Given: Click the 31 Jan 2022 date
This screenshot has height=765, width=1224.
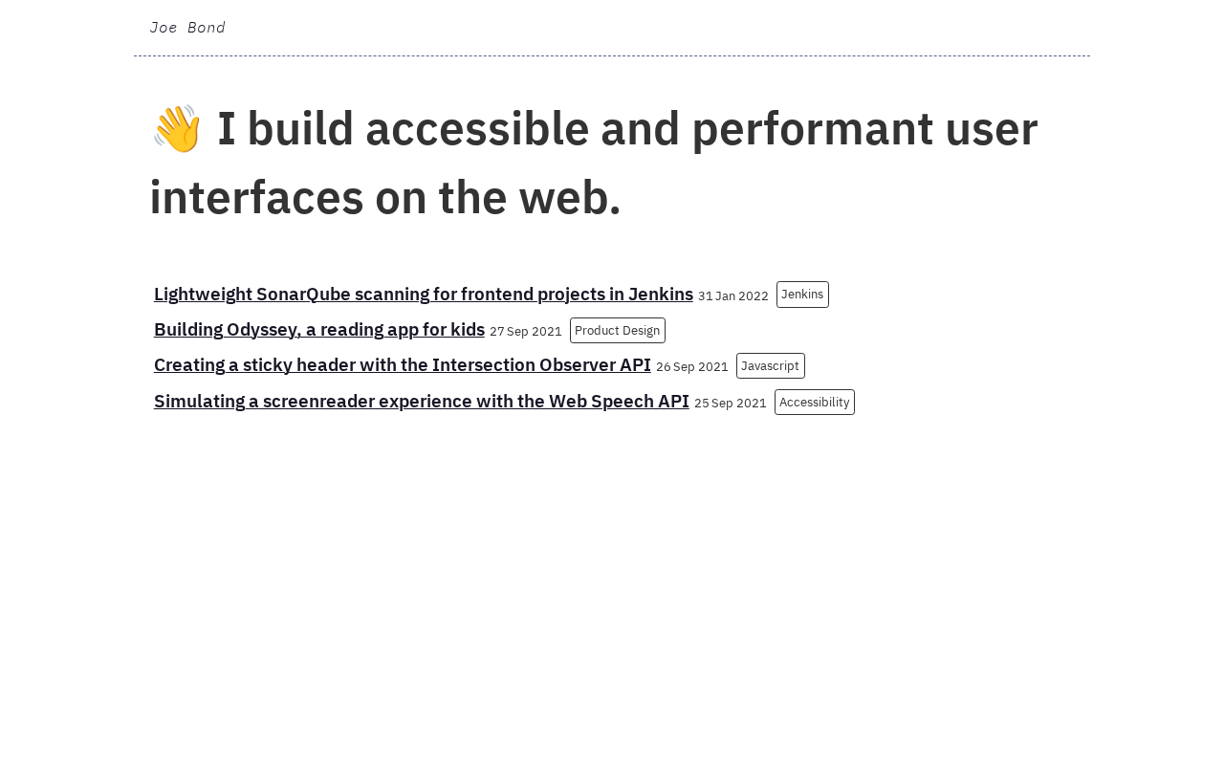Looking at the screenshot, I should tap(732, 296).
